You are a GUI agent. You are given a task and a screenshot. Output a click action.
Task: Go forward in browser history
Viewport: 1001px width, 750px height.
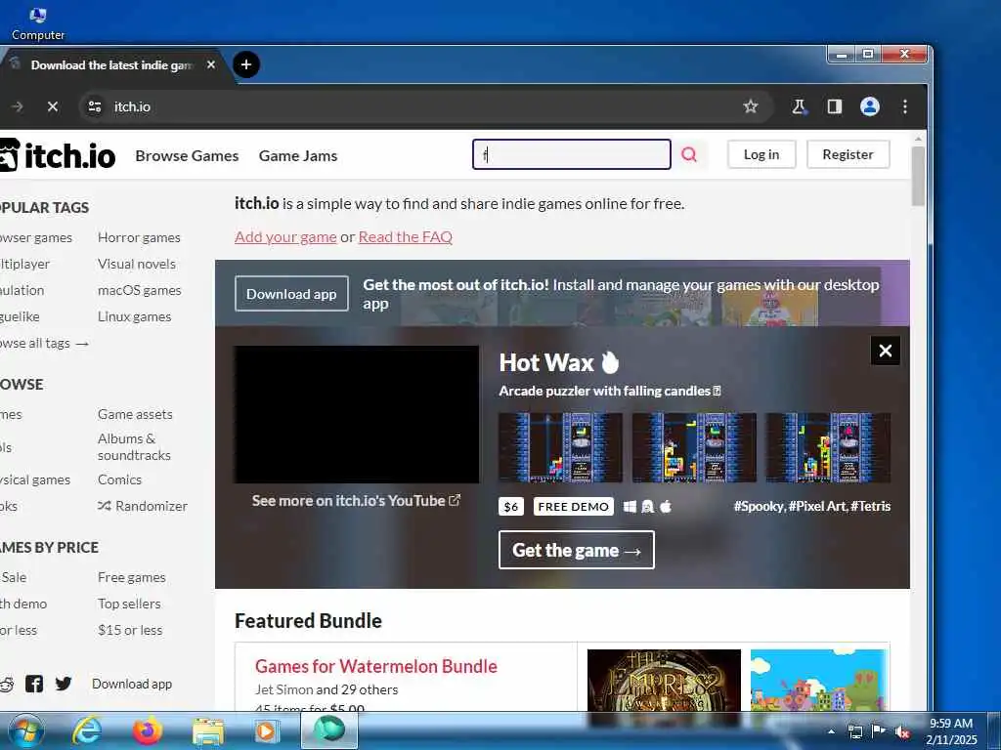(18, 106)
